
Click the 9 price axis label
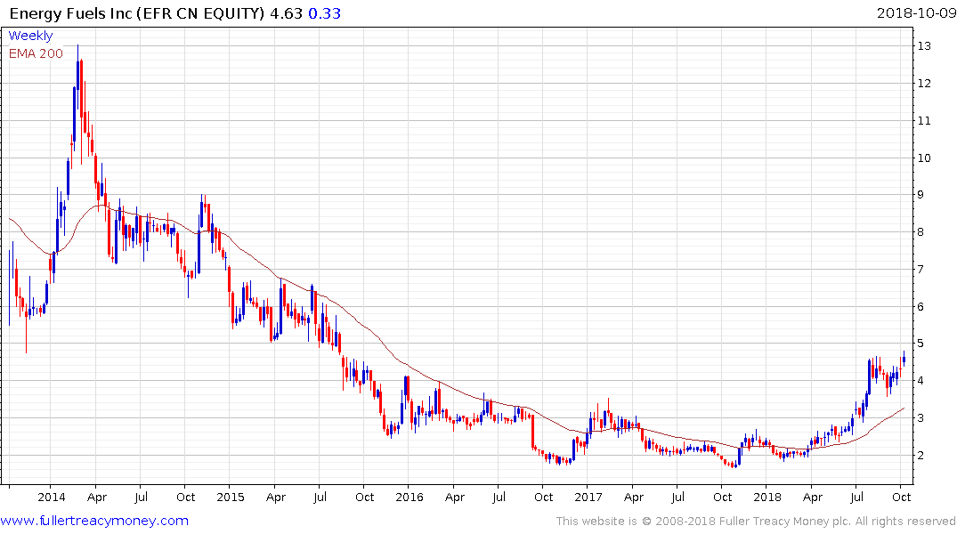tap(921, 195)
